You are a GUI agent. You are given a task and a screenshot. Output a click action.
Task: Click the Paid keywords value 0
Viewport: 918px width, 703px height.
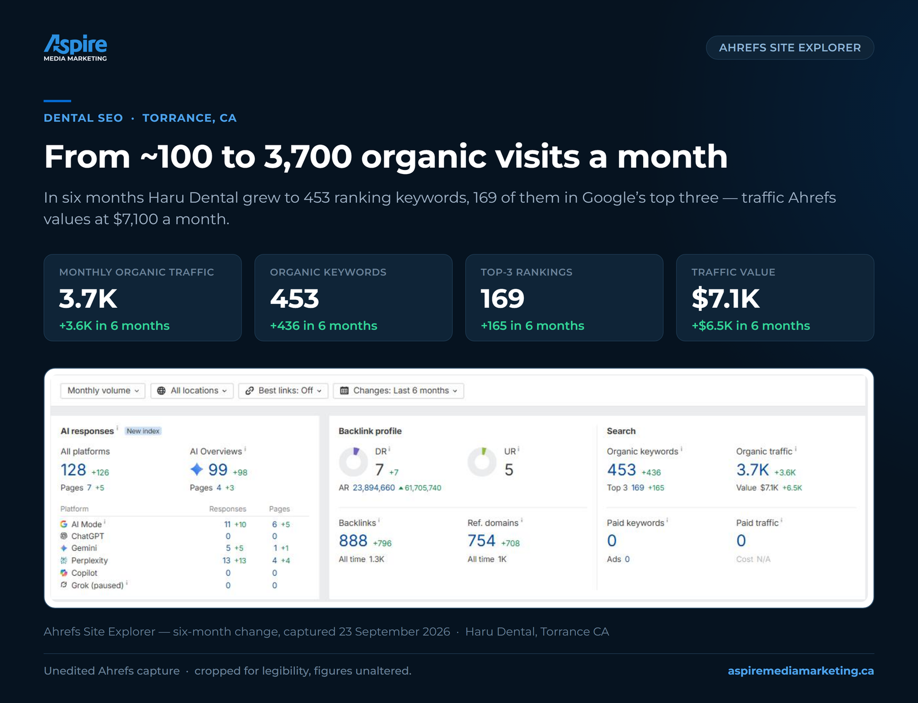[x=612, y=541]
